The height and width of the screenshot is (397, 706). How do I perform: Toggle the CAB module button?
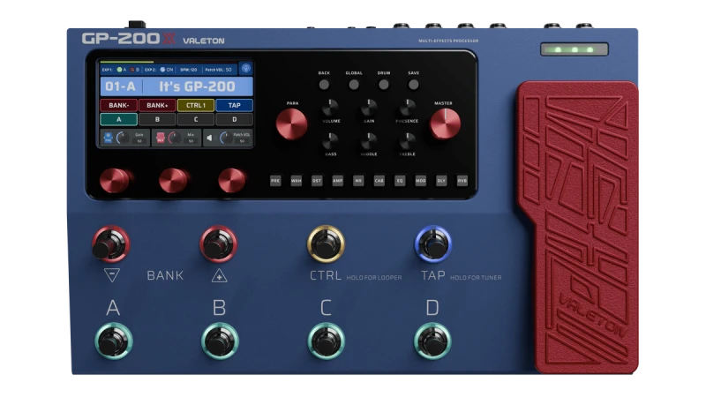[x=379, y=181]
